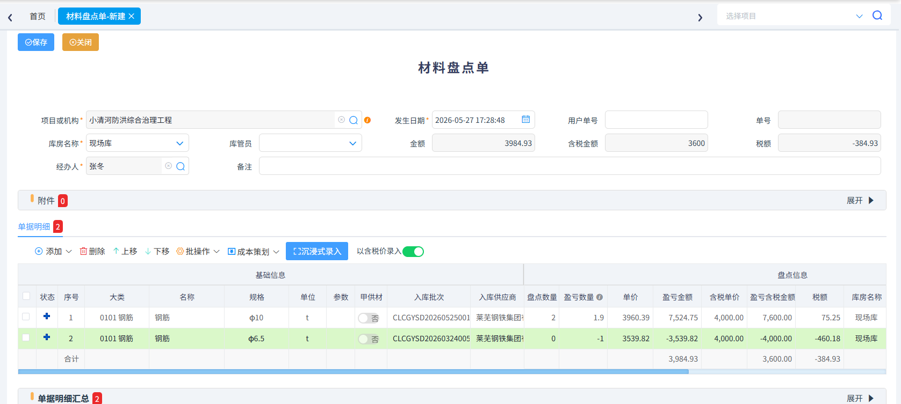This screenshot has height=404, width=901.
Task: Open the 添加 dropdown menu
Action: click(53, 251)
